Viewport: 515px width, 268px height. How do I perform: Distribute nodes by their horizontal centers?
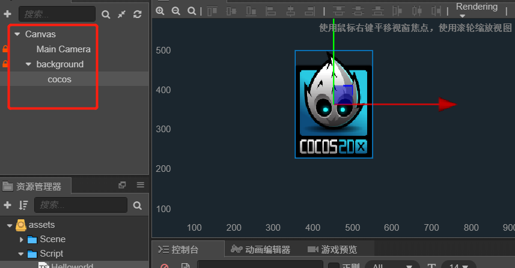(x=417, y=11)
